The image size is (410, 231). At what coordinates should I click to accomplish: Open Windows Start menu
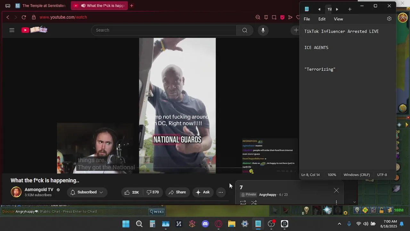pyautogui.click(x=126, y=224)
